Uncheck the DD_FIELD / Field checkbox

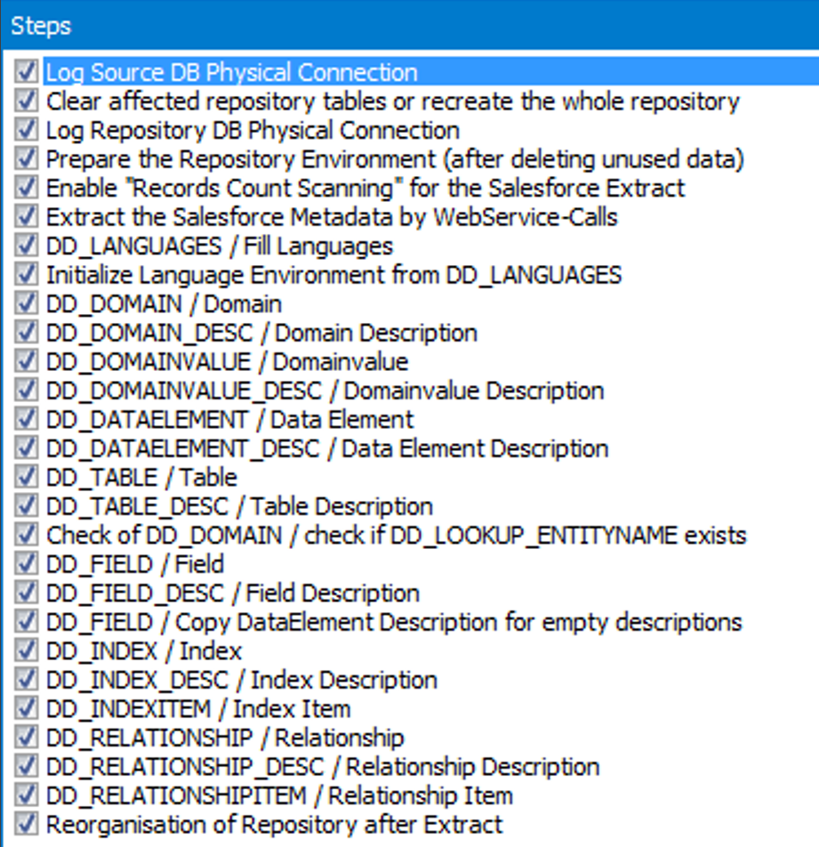26,564
